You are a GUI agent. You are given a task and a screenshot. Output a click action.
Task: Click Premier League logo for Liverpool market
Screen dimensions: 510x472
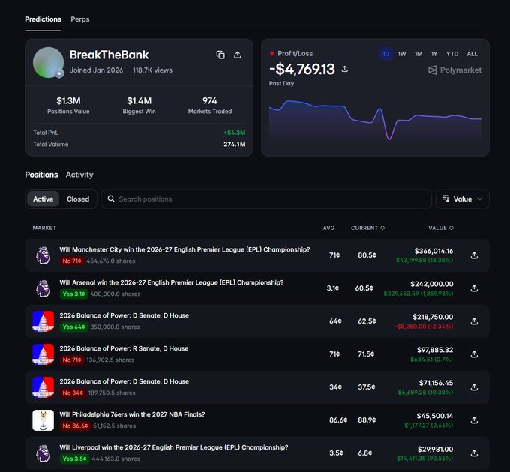43,453
